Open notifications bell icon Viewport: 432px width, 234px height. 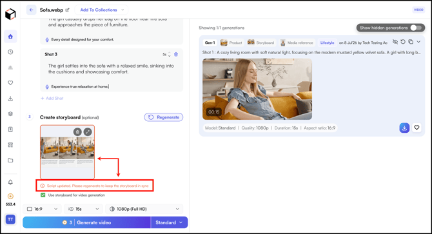(x=10, y=182)
